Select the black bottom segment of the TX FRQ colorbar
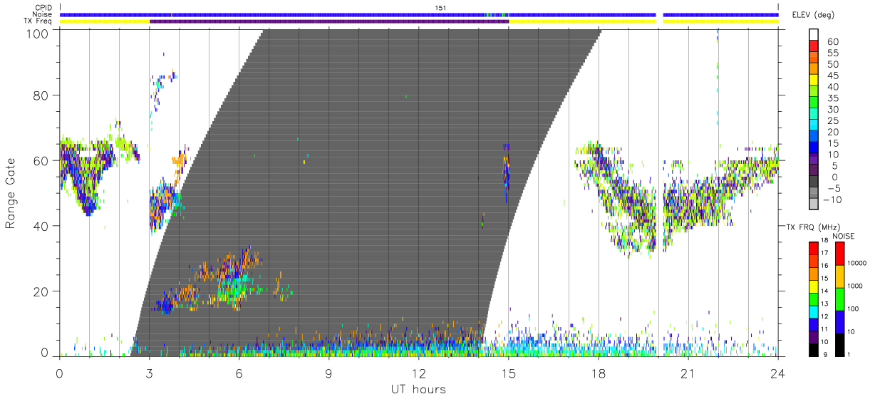 point(813,350)
